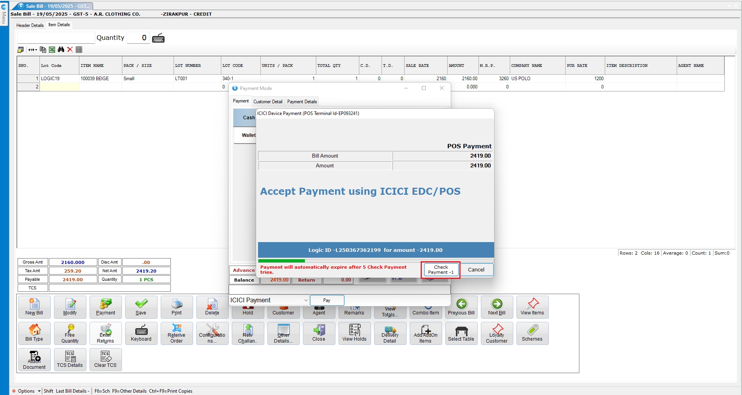Switch to the Customer Detail tab

[x=268, y=102]
